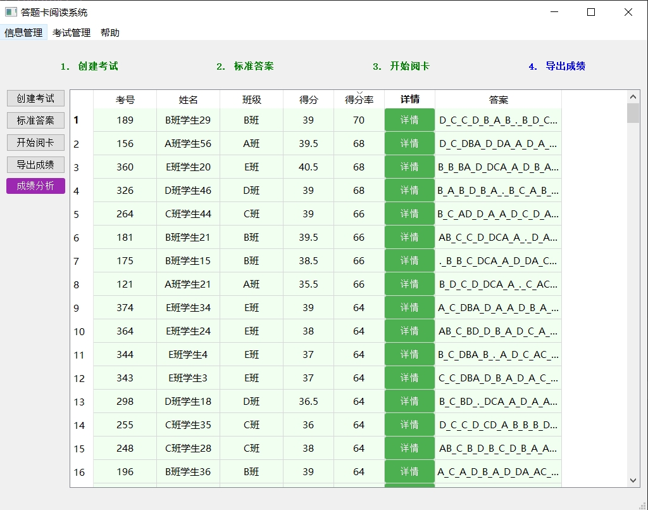Open 详情 for student A班学生21
This screenshot has height=510, width=648.
click(409, 284)
